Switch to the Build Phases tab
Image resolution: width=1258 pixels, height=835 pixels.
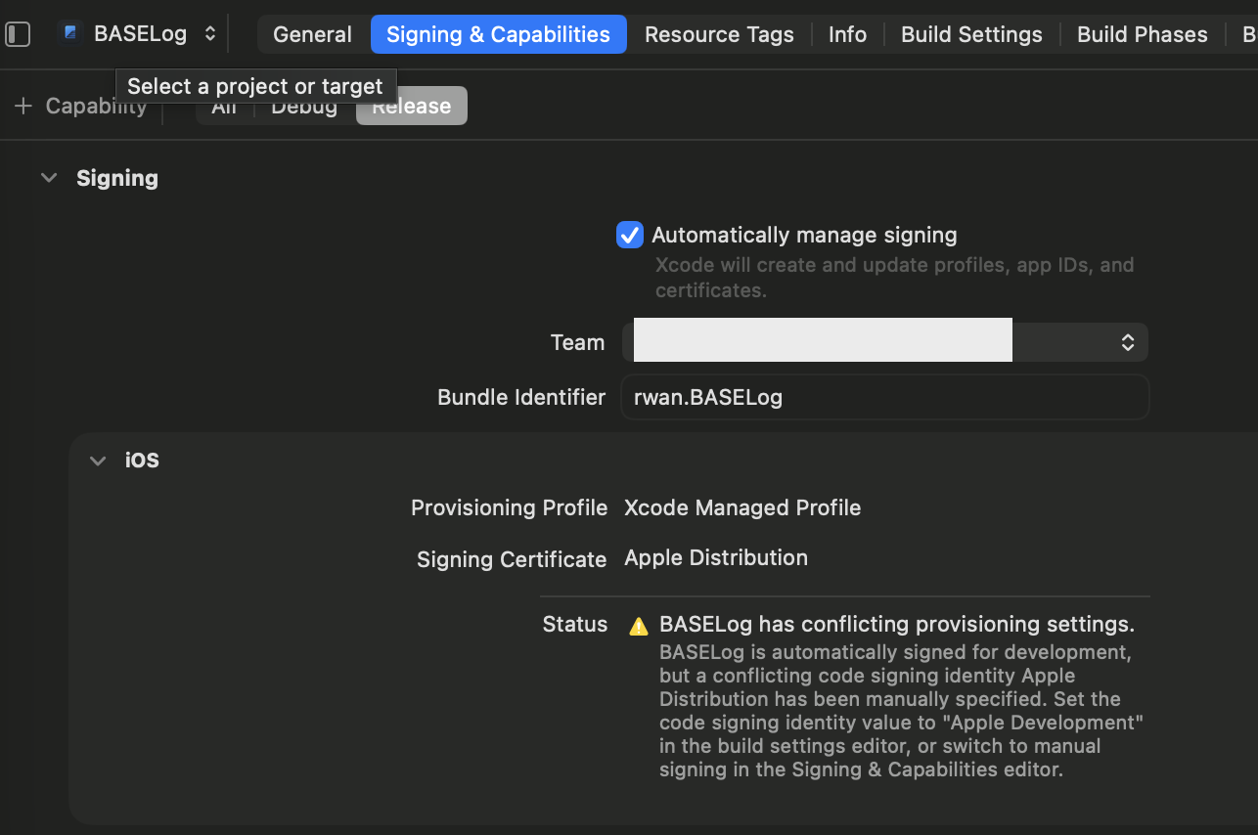coord(1142,34)
